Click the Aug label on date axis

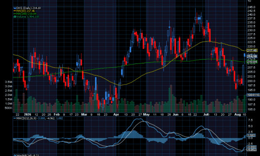coord(238,115)
